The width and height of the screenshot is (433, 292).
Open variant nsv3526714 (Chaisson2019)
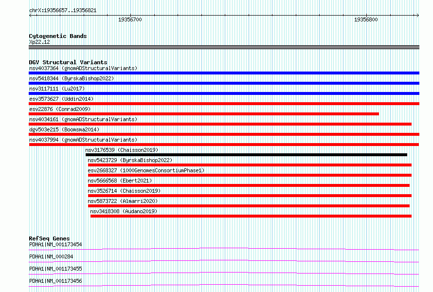(124, 191)
